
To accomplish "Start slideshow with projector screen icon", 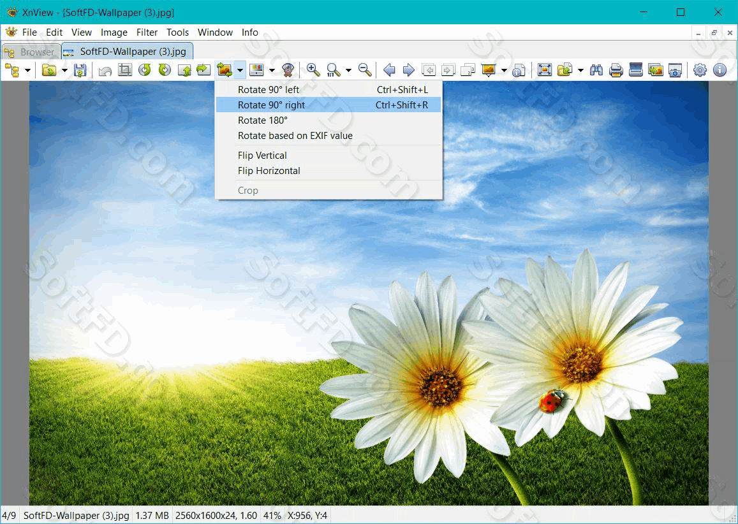I will pos(489,70).
